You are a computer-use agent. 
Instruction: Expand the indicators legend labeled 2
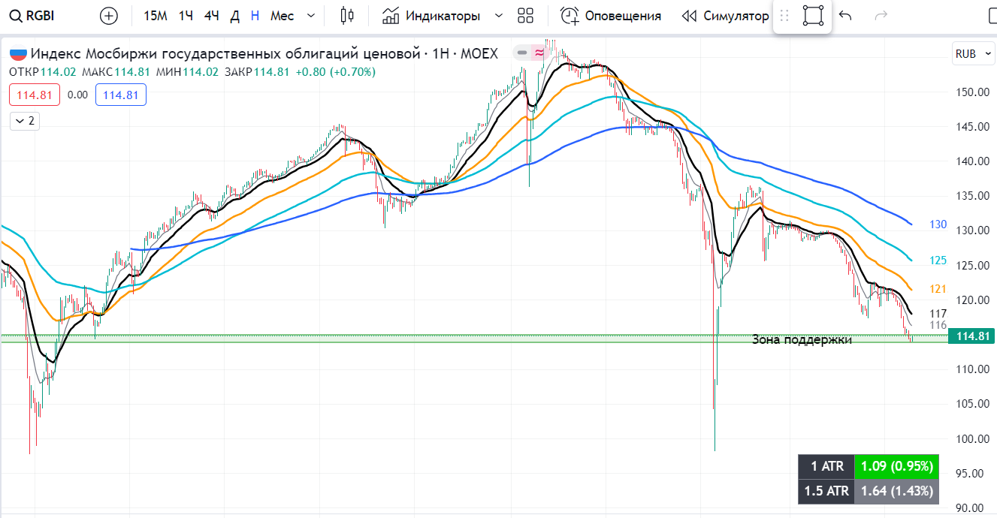click(25, 120)
